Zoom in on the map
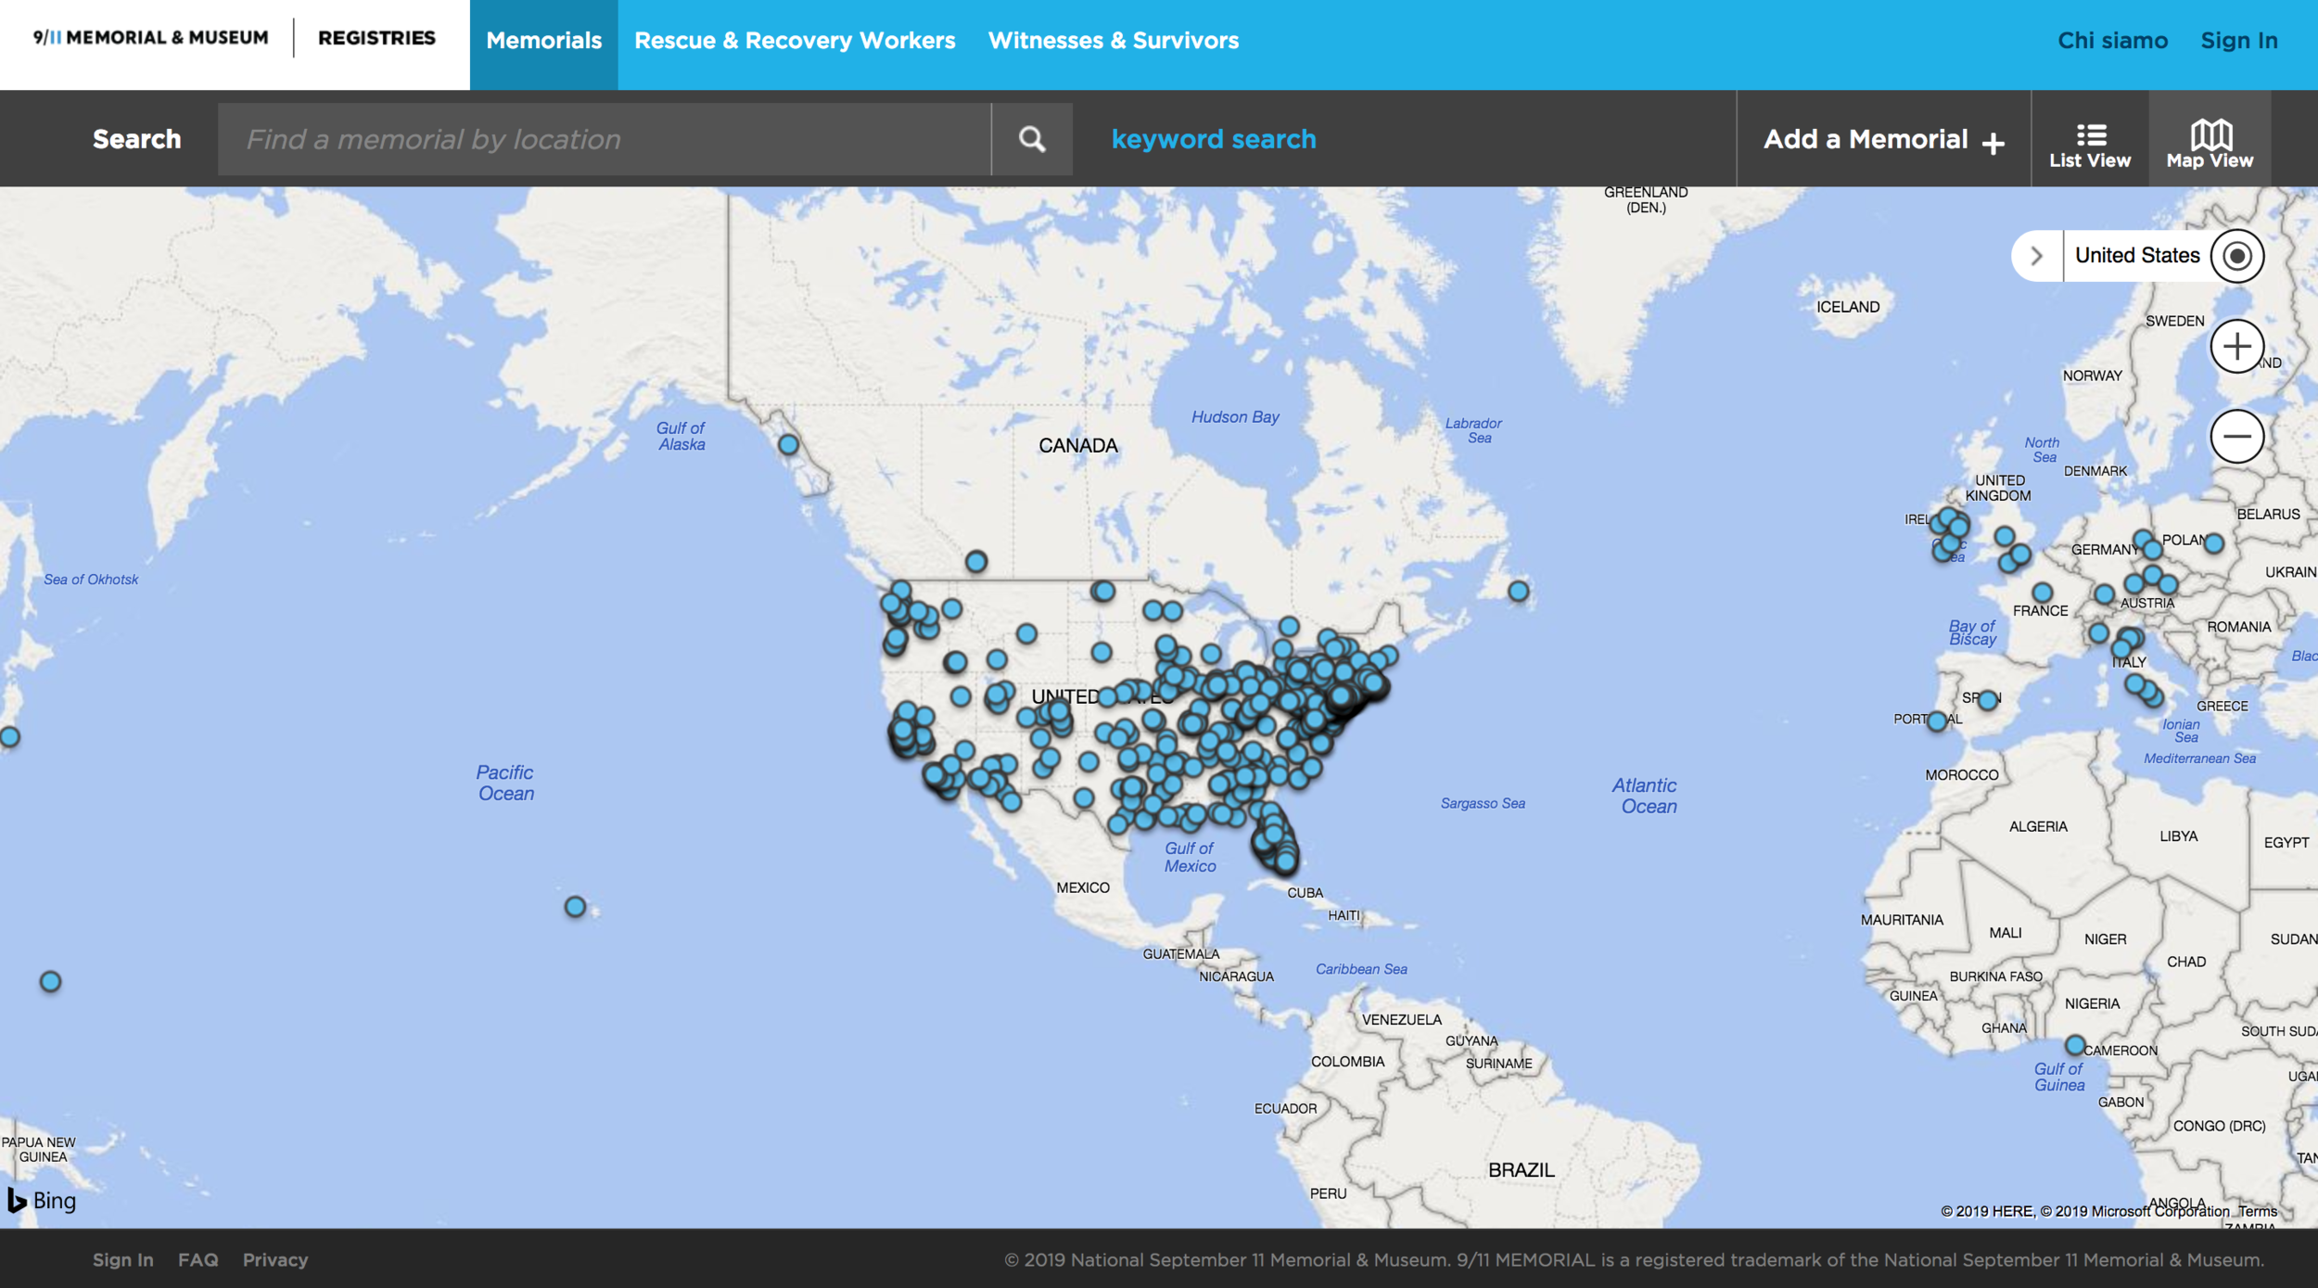The width and height of the screenshot is (2318, 1288). [2236, 346]
